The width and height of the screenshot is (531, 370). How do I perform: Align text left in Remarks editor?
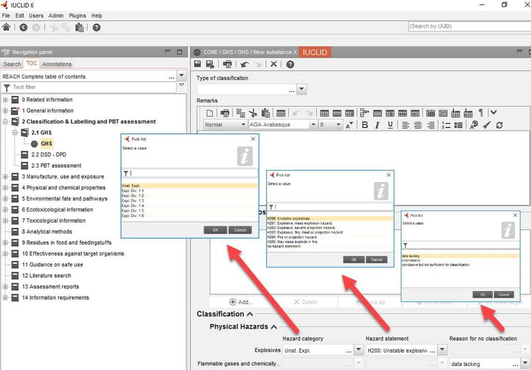click(406, 125)
